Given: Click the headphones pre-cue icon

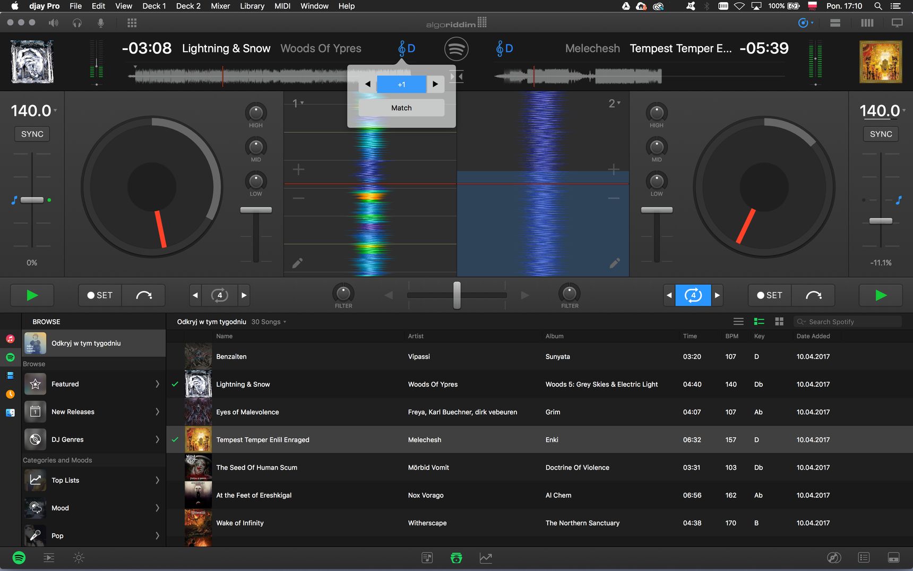Looking at the screenshot, I should (x=77, y=23).
